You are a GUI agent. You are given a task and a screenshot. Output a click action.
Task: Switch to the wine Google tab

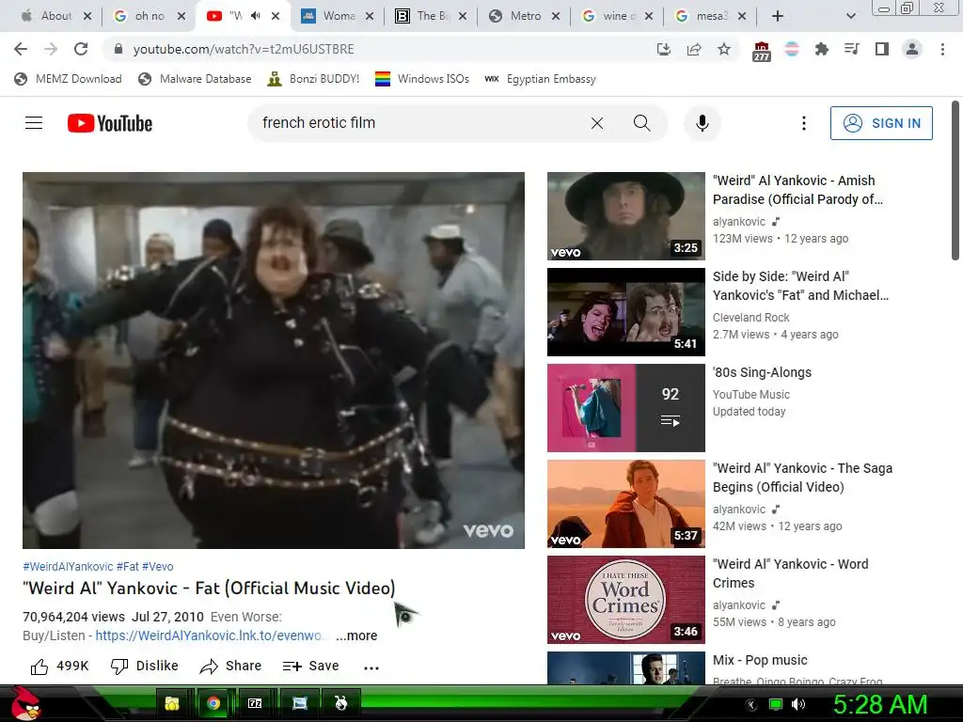pos(618,16)
